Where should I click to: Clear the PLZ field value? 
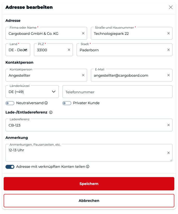(69, 50)
